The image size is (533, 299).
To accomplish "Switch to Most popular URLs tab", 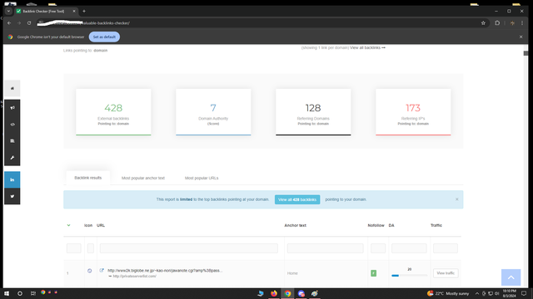I will click(202, 178).
